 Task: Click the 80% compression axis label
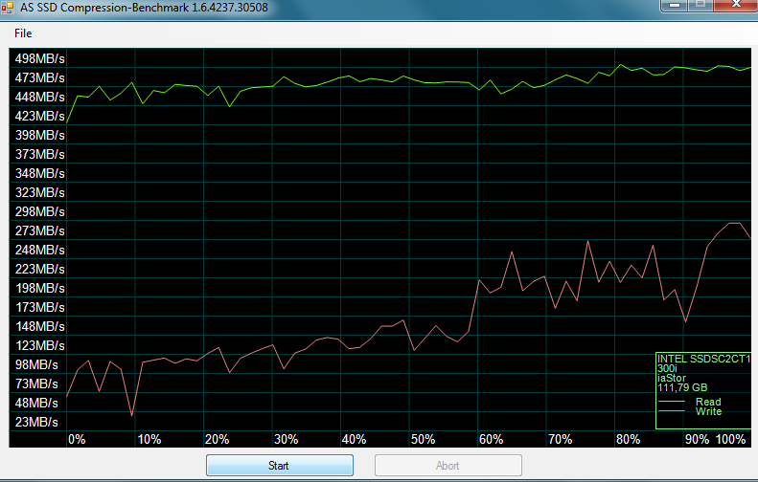pyautogui.click(x=629, y=440)
